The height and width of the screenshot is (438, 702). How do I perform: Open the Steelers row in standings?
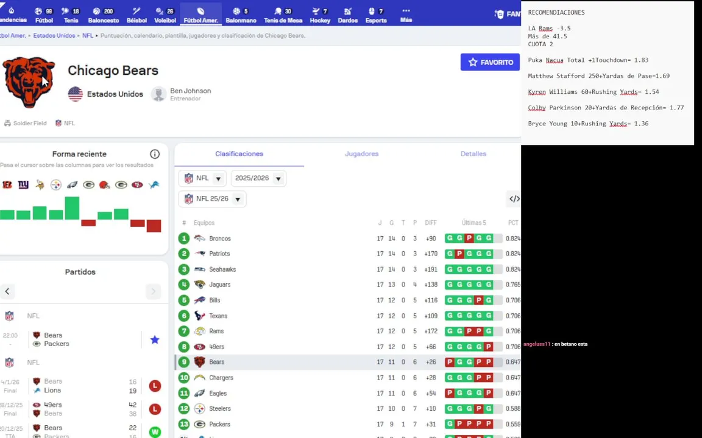tap(347, 409)
